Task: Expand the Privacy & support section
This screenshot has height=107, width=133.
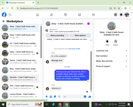Action: coord(111,66)
